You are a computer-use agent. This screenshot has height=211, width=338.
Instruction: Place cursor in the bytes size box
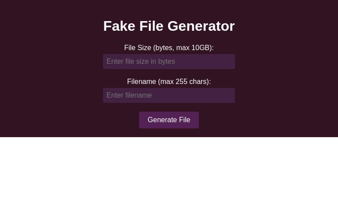coord(169,62)
